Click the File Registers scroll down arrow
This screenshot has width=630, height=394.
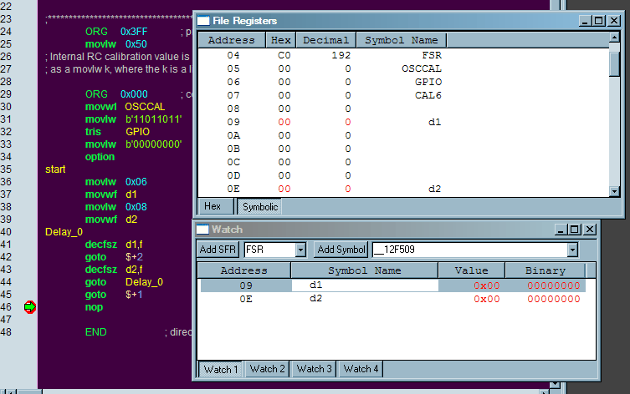coord(614,191)
